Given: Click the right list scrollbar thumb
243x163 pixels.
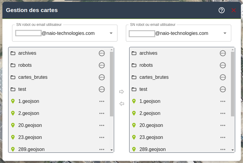Looking at the screenshot, I should [232, 84].
